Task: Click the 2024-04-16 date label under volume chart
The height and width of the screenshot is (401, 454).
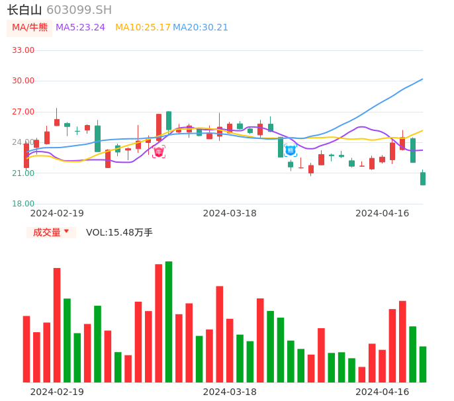Action: click(382, 392)
